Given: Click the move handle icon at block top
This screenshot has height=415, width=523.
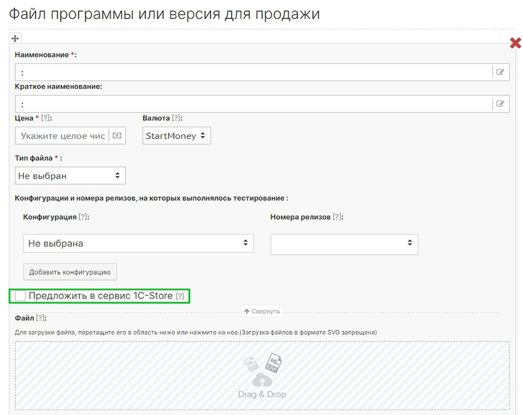Looking at the screenshot, I should (15, 39).
